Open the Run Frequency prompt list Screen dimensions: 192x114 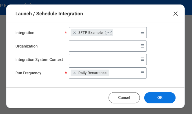coord(142,73)
